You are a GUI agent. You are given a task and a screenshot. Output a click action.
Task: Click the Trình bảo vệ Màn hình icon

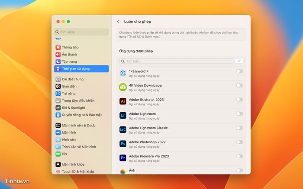58,147
